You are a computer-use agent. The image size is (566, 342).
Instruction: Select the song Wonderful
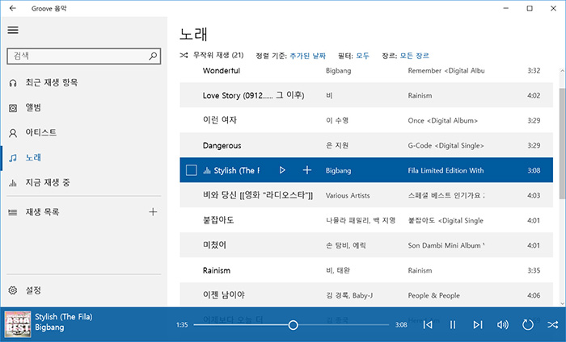point(222,70)
